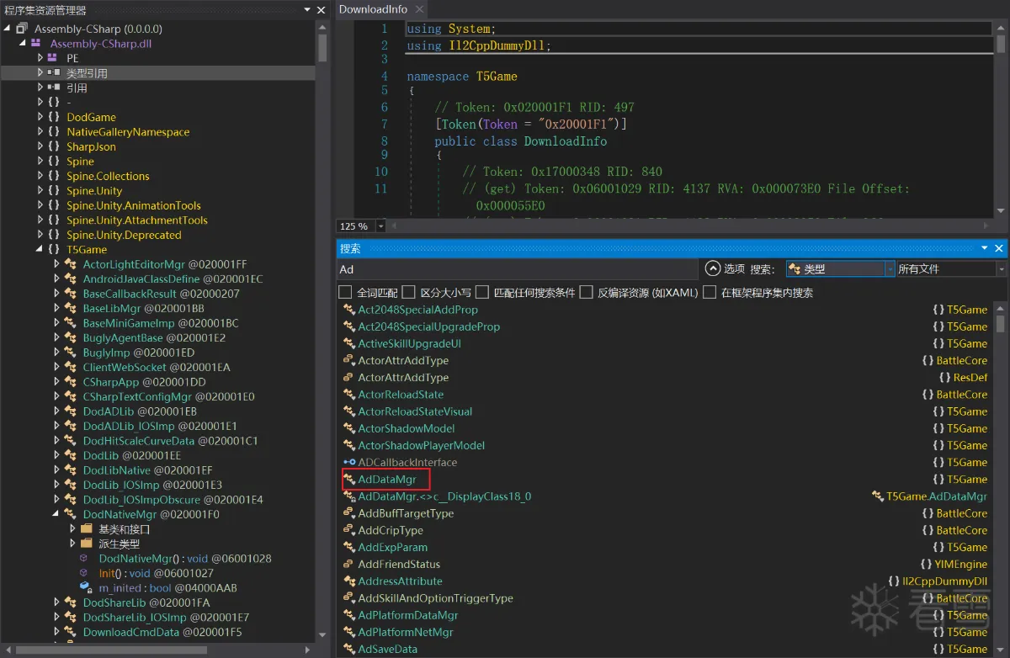This screenshot has height=658, width=1010.
Task: Click the 基类和接口 folder icon
Action: tap(86, 529)
